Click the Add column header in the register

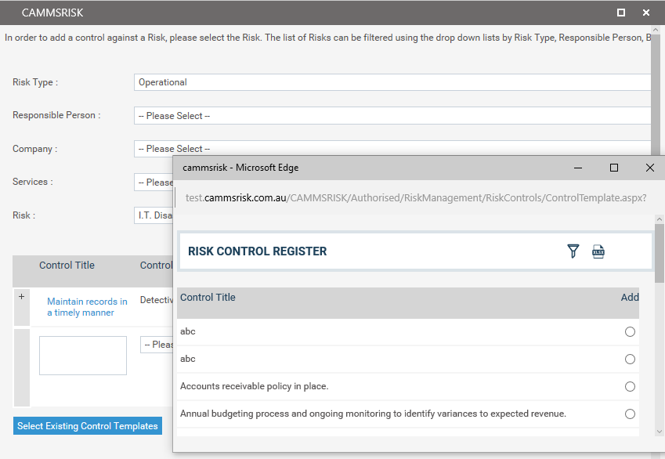point(630,298)
